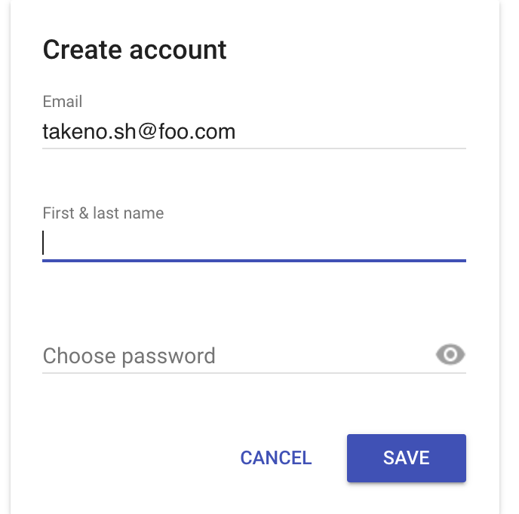The height and width of the screenshot is (514, 519).
Task: Focus the Email input field
Action: tap(254, 132)
